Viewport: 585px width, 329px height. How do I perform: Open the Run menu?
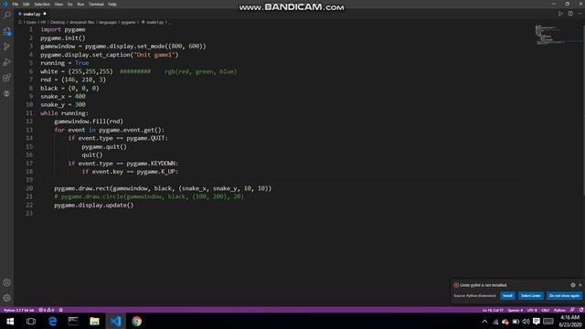coord(80,4)
